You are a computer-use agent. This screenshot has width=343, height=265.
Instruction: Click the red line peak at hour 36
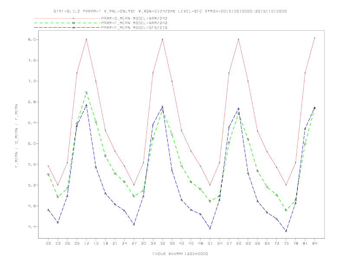pos(162,39)
